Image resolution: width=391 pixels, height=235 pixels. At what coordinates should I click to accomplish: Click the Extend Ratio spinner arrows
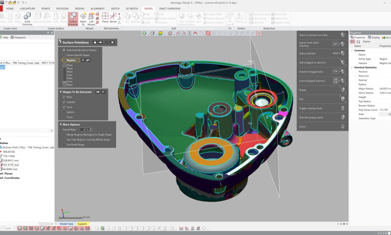91,130
